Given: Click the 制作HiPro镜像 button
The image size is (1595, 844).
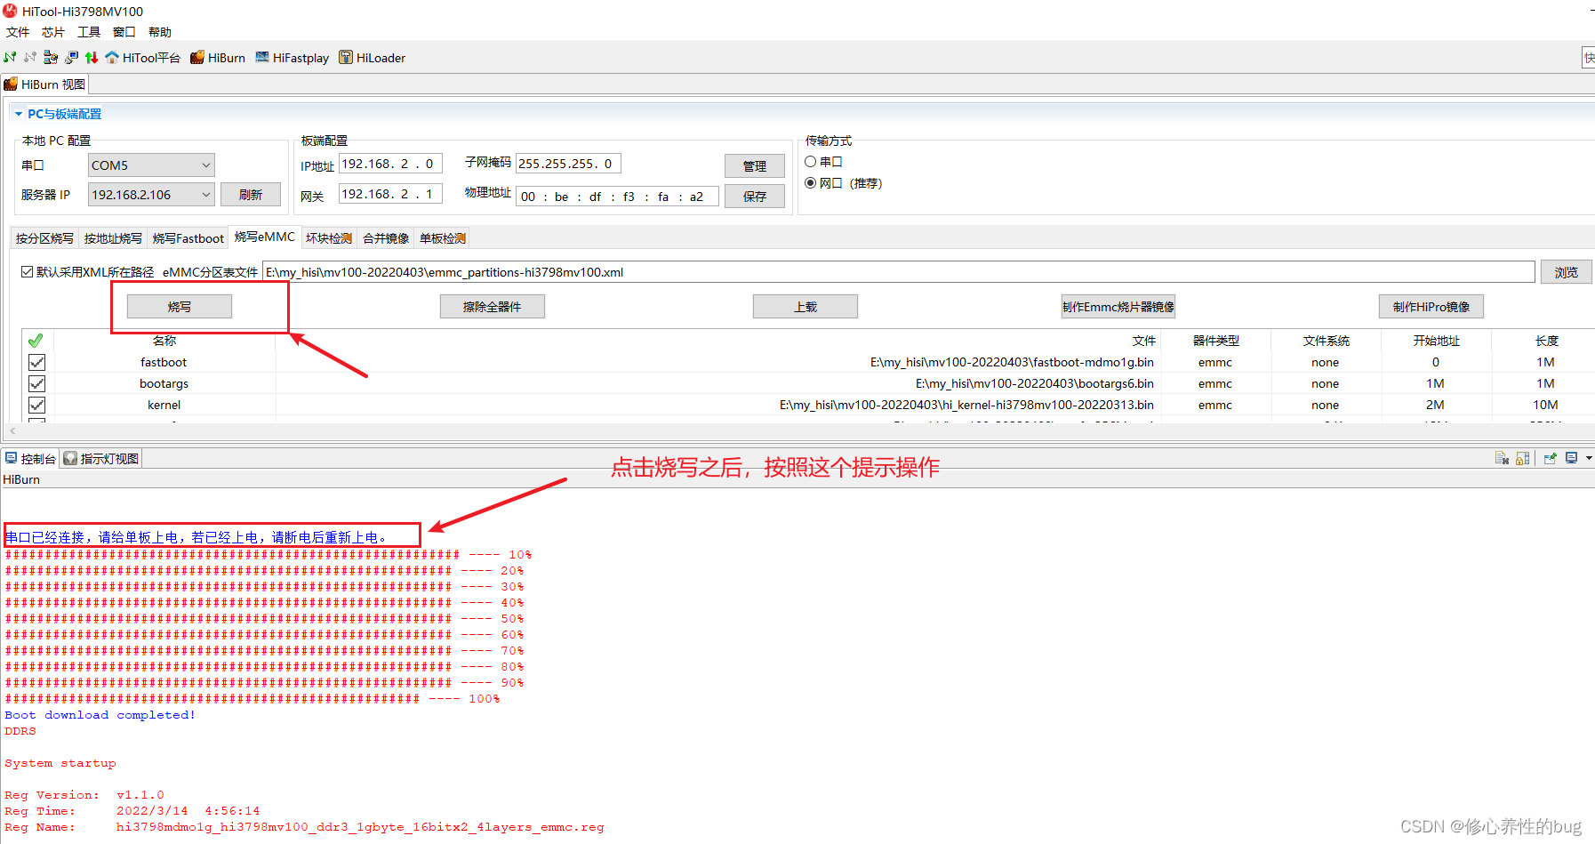Looking at the screenshot, I should [x=1431, y=307].
